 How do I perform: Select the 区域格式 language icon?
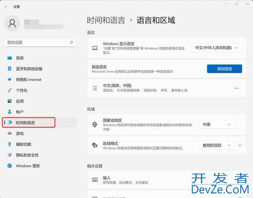point(95,145)
